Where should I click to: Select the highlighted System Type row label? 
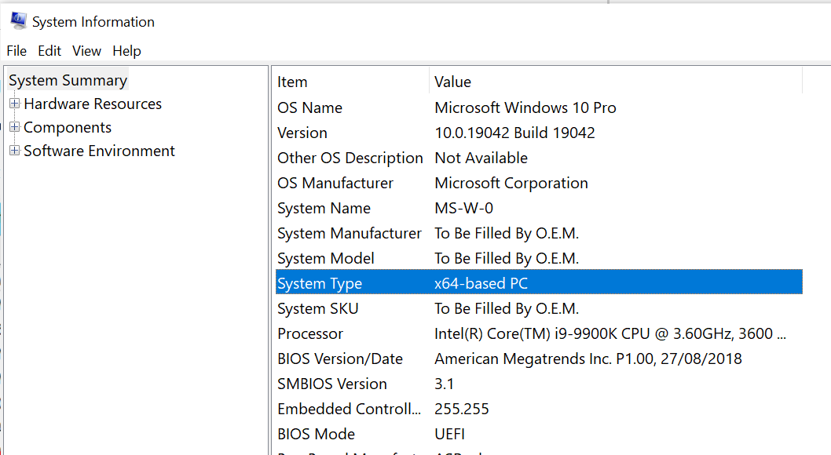(320, 283)
